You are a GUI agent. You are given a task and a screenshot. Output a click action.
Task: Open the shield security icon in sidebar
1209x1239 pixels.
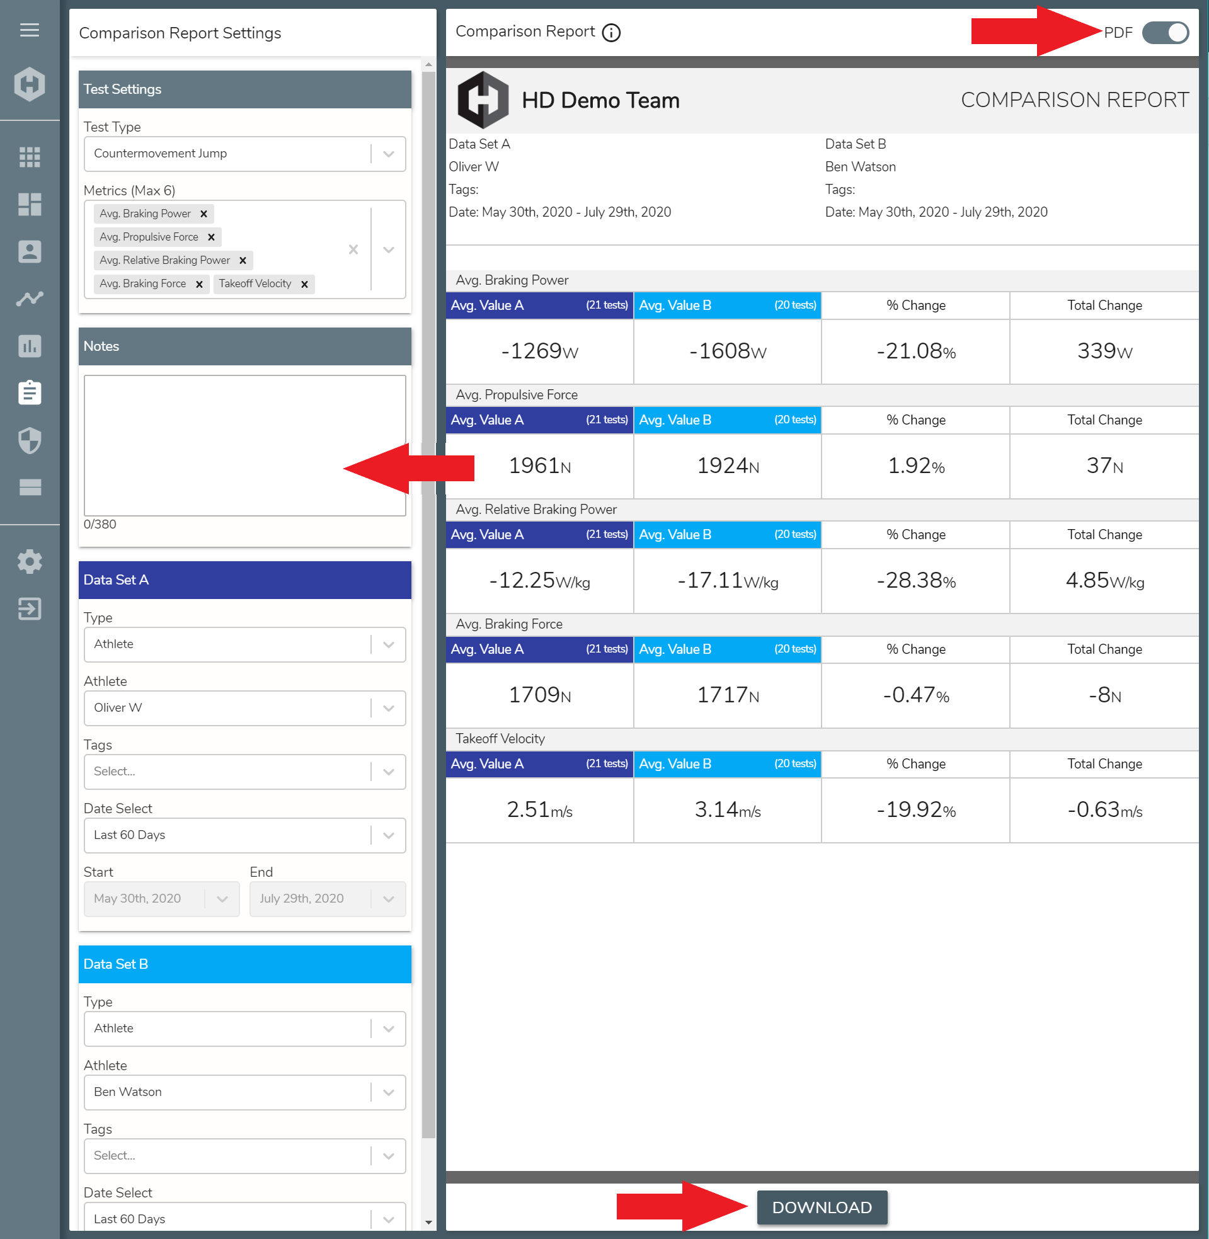[x=29, y=440]
